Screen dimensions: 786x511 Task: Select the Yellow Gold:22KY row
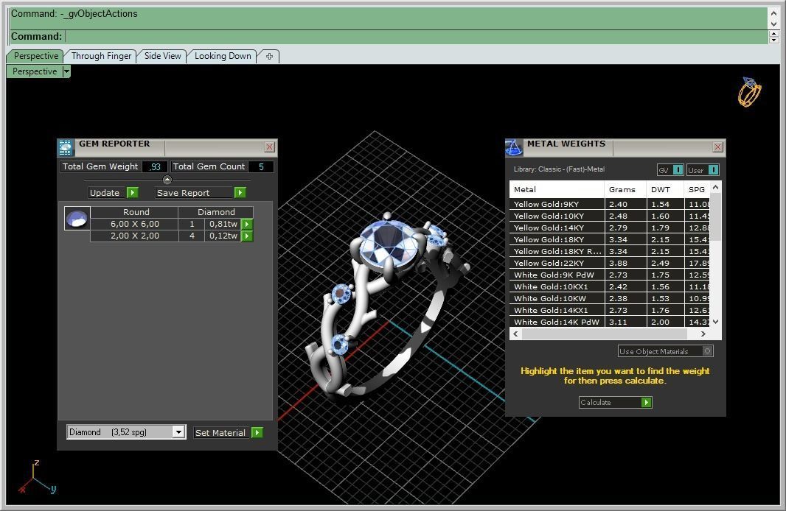(610, 264)
